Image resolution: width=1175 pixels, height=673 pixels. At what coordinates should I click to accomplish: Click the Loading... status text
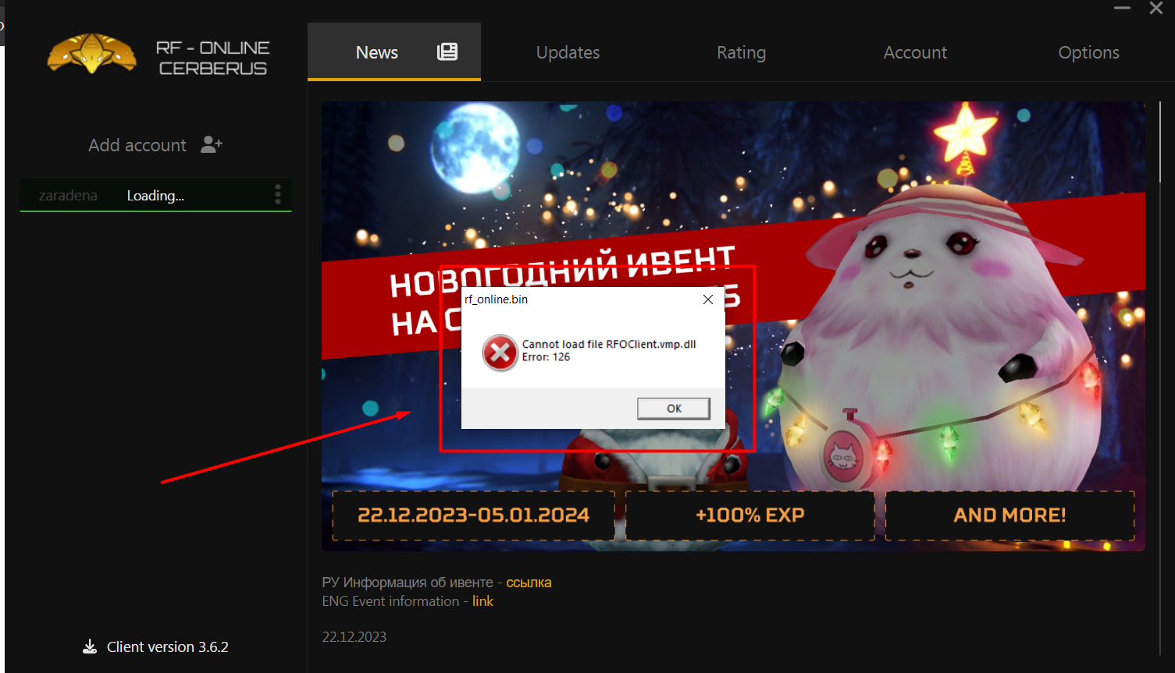[155, 196]
